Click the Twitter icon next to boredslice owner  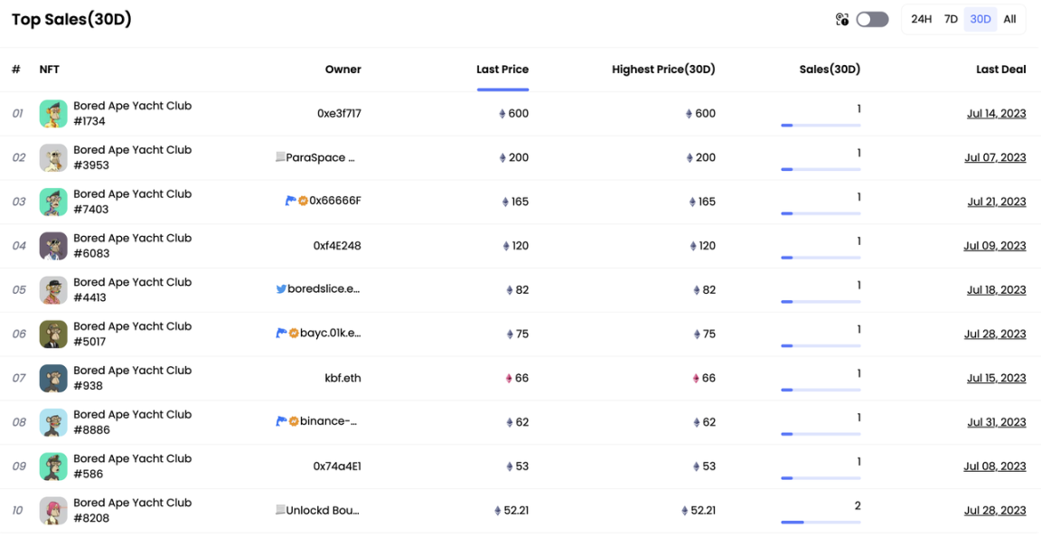coord(281,289)
